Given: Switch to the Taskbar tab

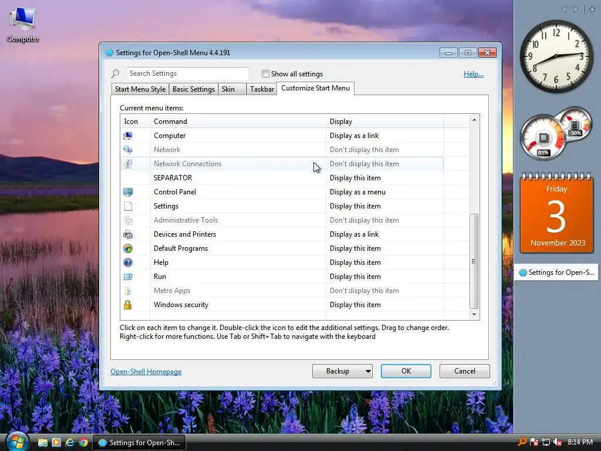Looking at the screenshot, I should [x=262, y=89].
